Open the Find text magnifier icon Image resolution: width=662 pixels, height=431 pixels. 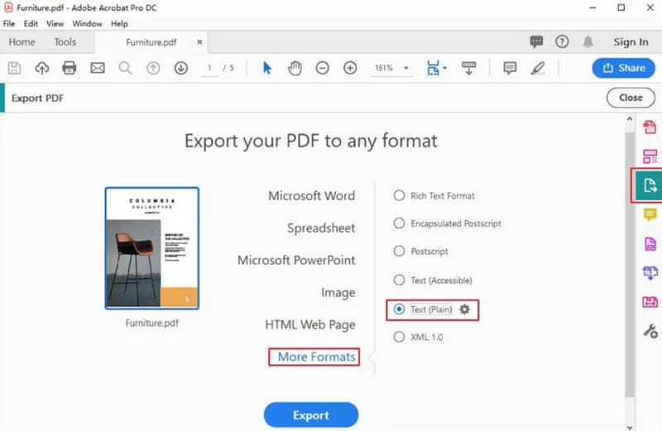pyautogui.click(x=125, y=68)
